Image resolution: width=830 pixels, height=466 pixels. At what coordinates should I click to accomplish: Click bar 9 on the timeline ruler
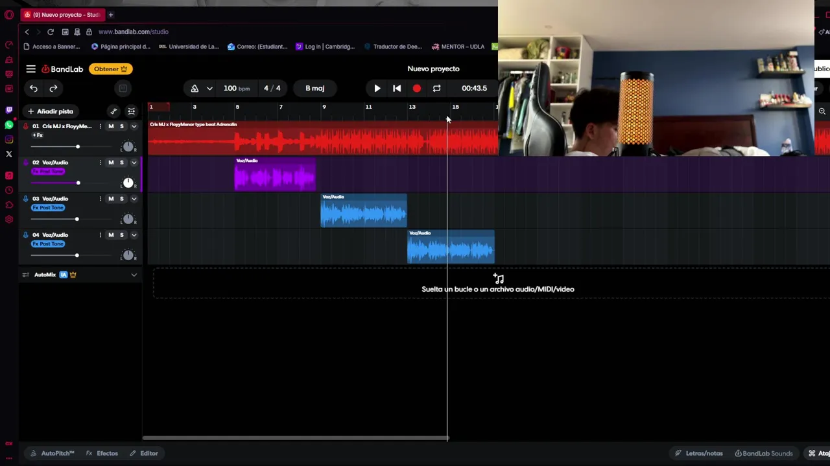pos(324,107)
